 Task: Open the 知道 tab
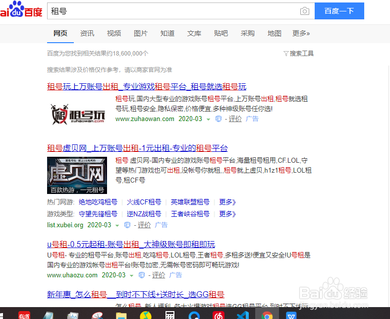[x=167, y=33]
